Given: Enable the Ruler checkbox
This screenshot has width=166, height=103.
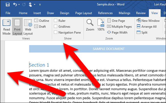Looking at the screenshot, I should click(55, 20).
